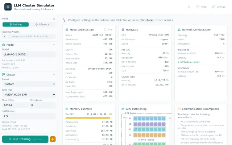Go to next training preset

pos(50,37)
